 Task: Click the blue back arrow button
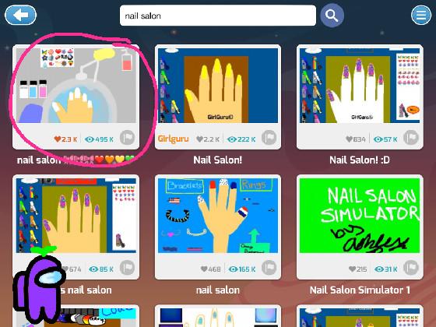pyautogui.click(x=20, y=15)
